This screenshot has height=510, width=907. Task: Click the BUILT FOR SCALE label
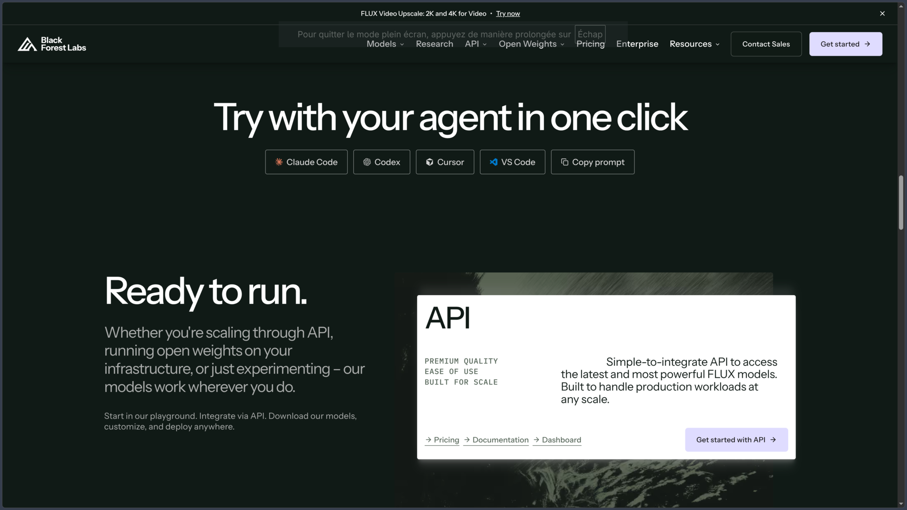[461, 382]
